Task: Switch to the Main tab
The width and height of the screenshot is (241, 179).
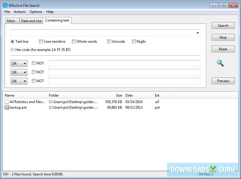Action: [x=12, y=21]
